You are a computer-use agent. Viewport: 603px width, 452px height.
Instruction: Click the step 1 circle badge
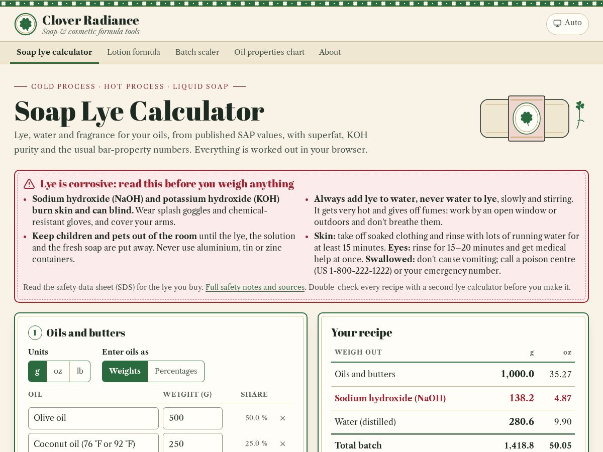35,332
